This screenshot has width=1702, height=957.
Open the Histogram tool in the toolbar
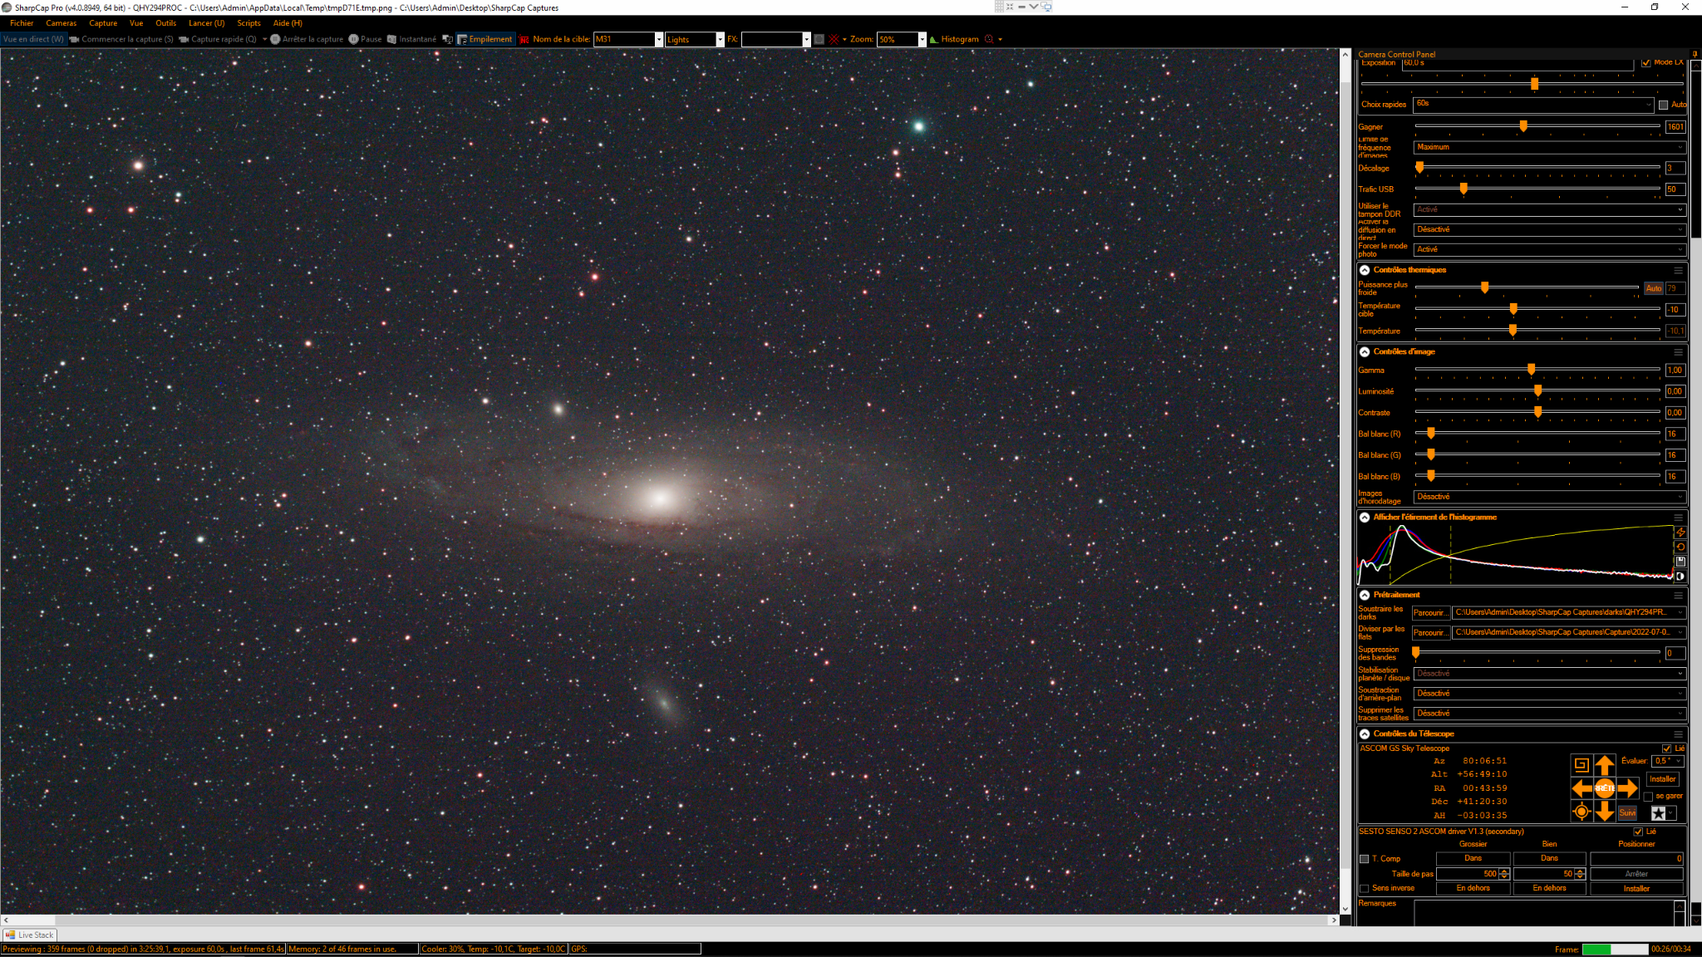(x=954, y=39)
